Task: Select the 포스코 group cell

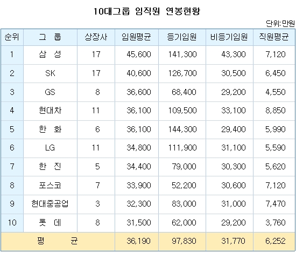Action: tap(50, 186)
